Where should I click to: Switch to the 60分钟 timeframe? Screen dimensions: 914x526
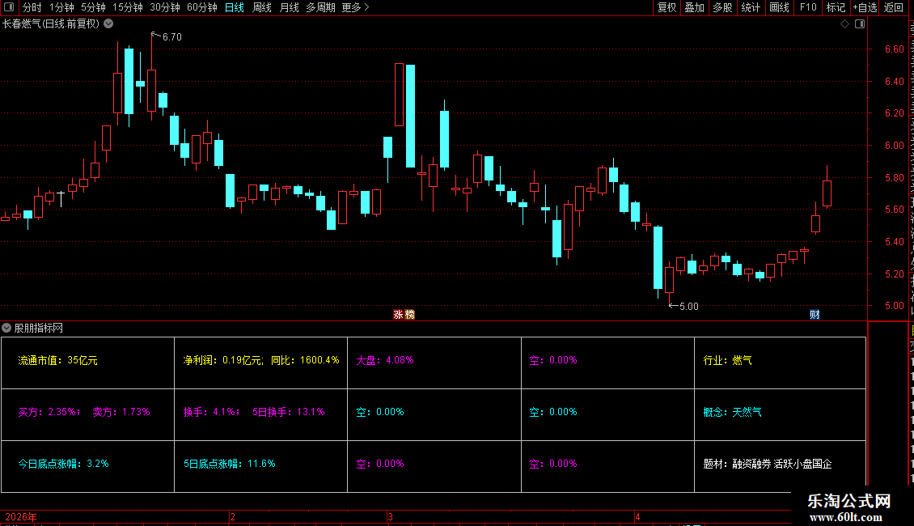202,7
